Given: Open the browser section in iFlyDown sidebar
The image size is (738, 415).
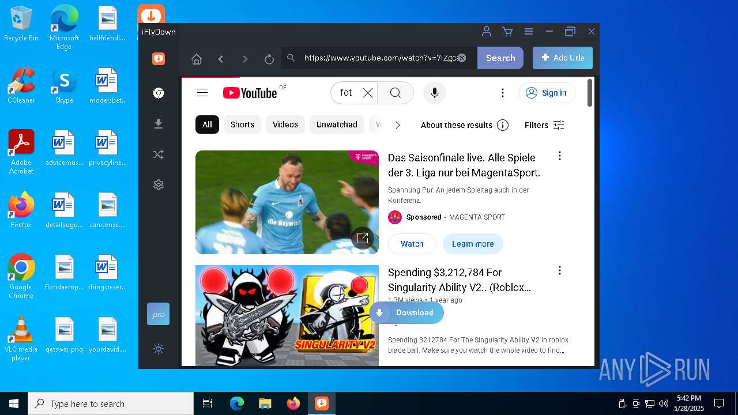Looking at the screenshot, I should click(x=159, y=93).
